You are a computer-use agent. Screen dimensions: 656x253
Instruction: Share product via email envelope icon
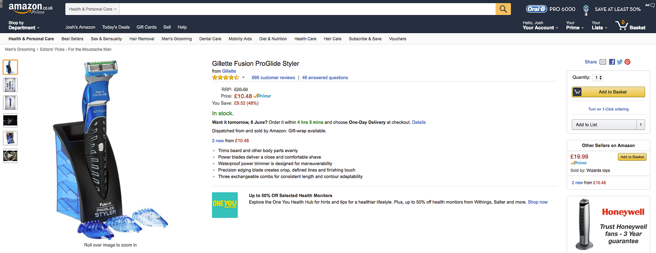603,62
